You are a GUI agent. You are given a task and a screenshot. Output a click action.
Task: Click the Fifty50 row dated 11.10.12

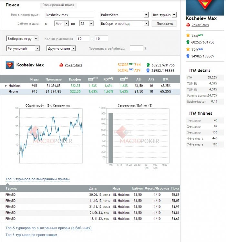pyautogui.click(x=90, y=201)
